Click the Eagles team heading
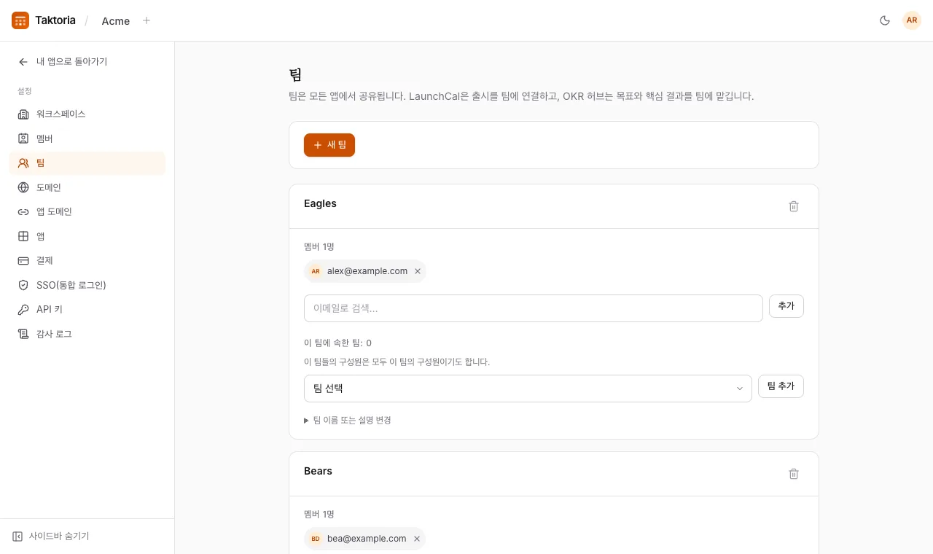This screenshot has height=554, width=933. [320, 203]
